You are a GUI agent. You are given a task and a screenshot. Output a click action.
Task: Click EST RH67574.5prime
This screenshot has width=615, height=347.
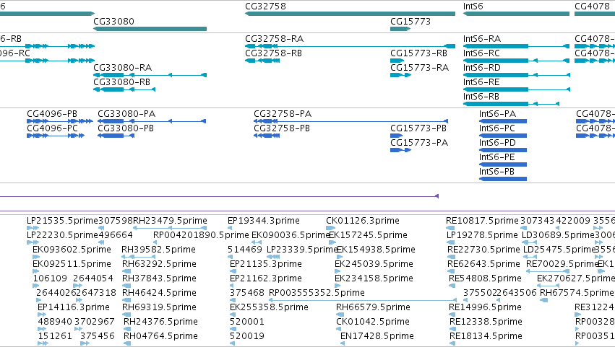[577, 293]
